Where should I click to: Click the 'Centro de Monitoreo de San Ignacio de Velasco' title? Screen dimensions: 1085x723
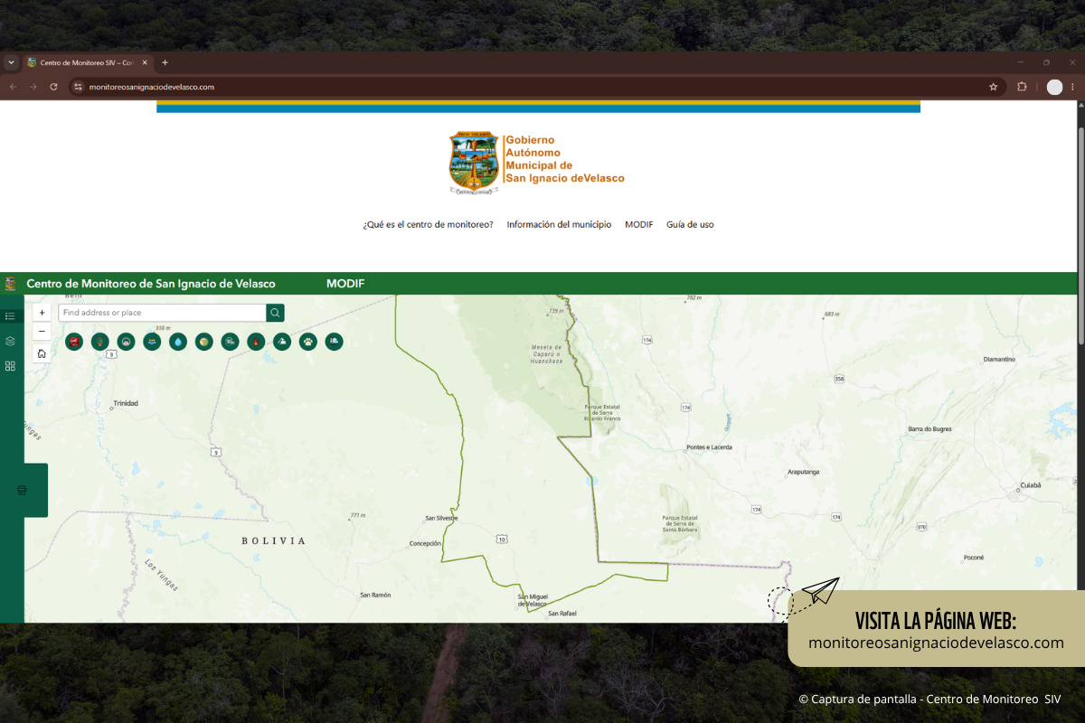(151, 284)
